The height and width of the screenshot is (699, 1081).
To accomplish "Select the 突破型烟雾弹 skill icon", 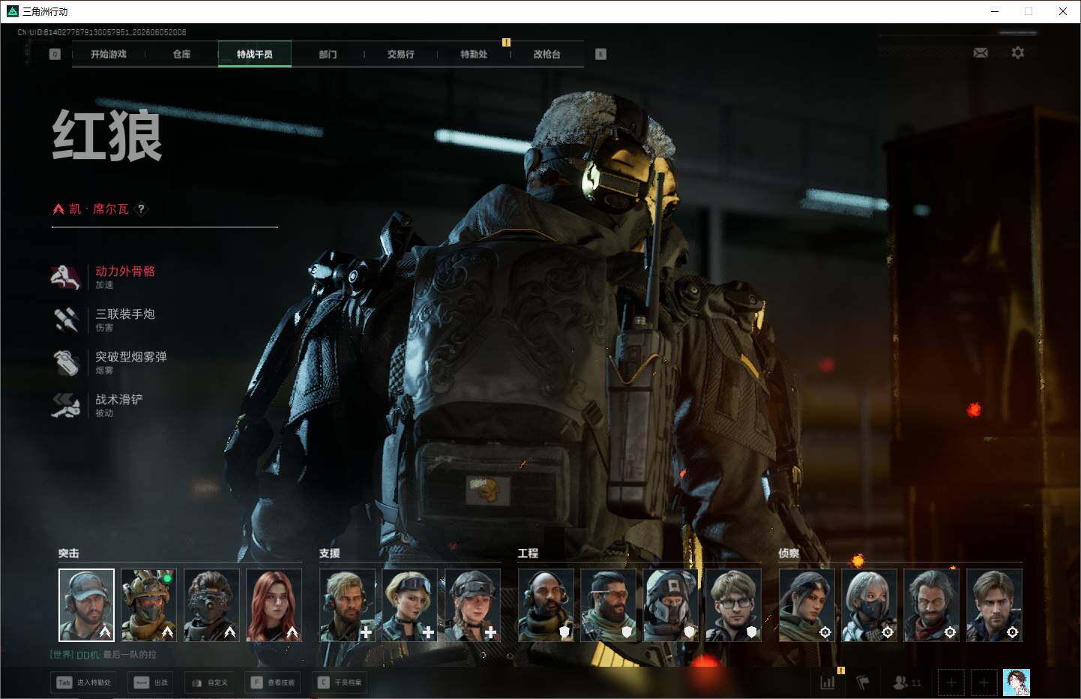I will coord(66,362).
